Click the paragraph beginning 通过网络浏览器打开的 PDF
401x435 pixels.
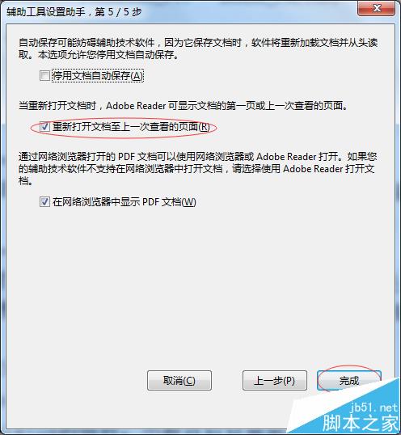(x=197, y=169)
